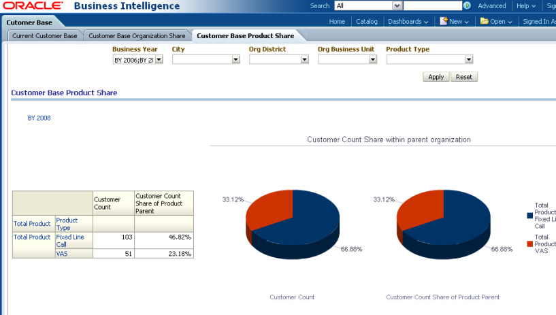Click 'Customer Count Share of Product Parent' chart caption
The height and width of the screenshot is (315, 556).
click(x=442, y=297)
